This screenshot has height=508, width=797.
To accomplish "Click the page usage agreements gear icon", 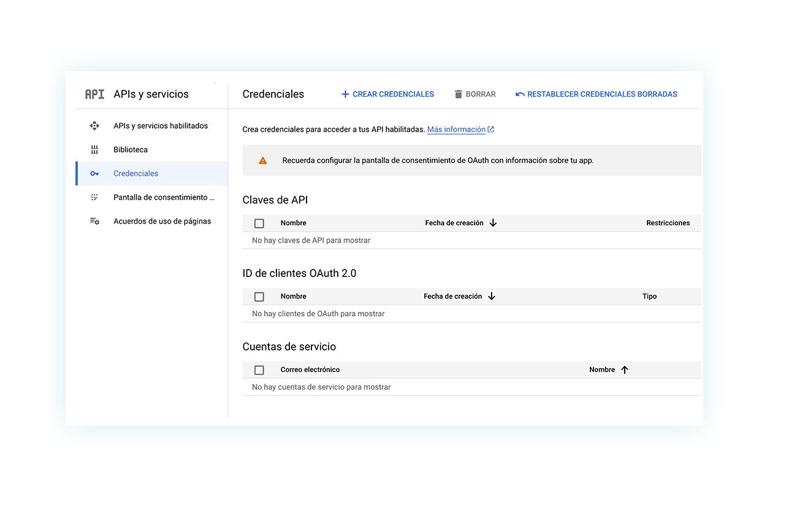I will click(x=94, y=221).
